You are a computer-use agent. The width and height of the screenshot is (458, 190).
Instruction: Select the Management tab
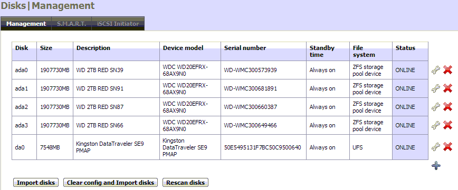[x=26, y=24]
